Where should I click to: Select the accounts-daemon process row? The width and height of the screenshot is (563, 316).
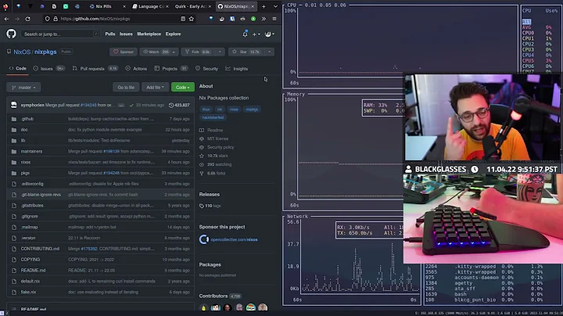pyautogui.click(x=484, y=278)
